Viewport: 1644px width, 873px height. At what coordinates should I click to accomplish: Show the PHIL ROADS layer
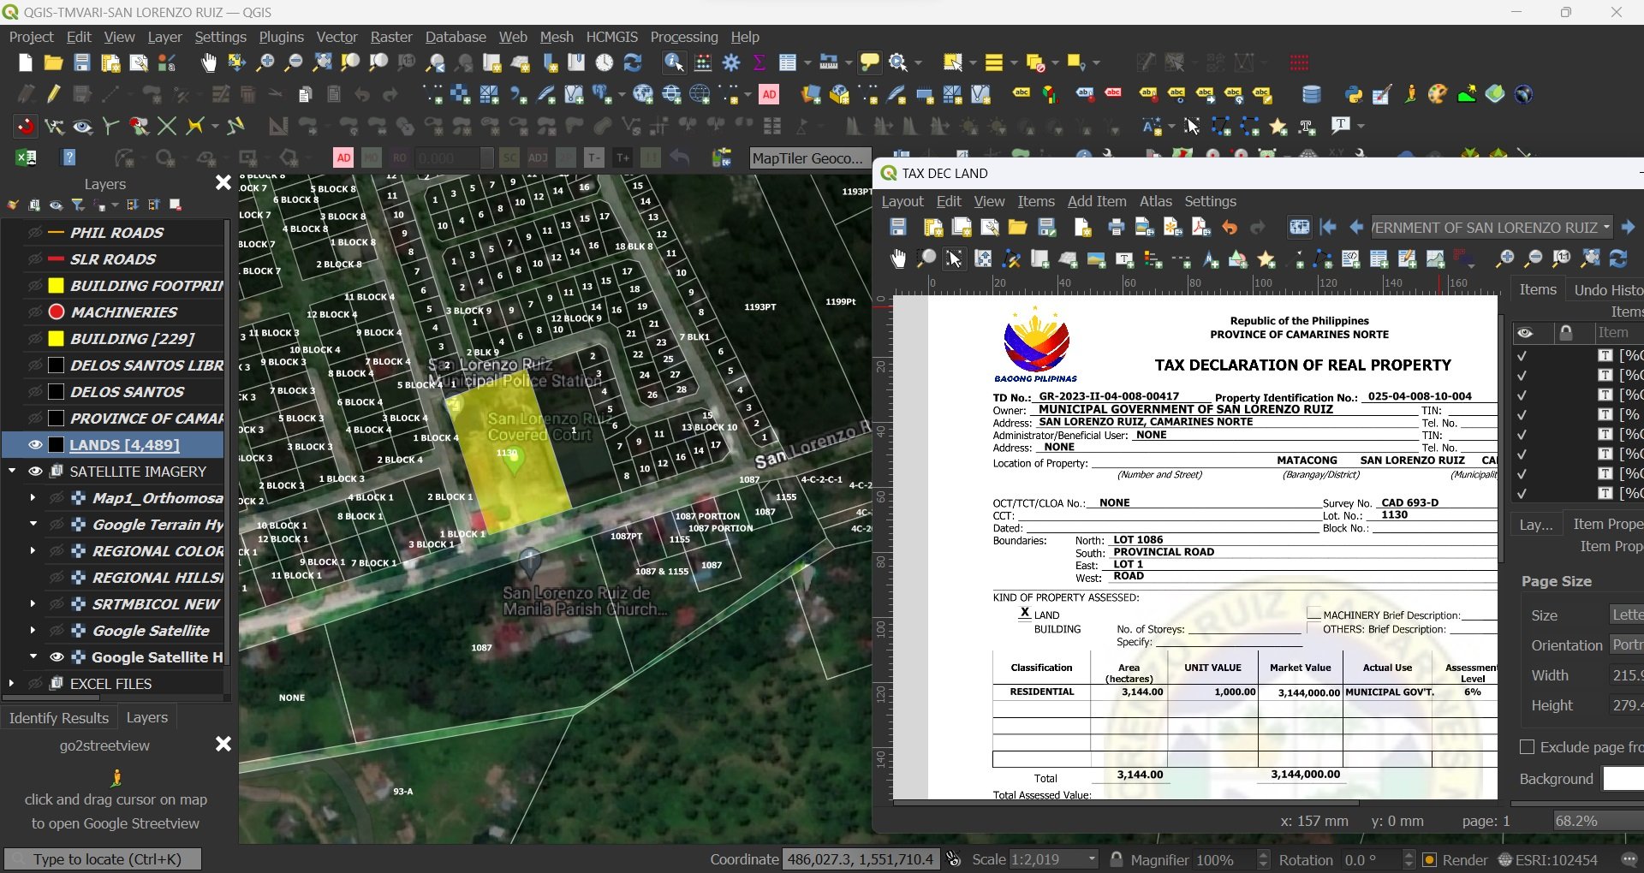coord(35,233)
